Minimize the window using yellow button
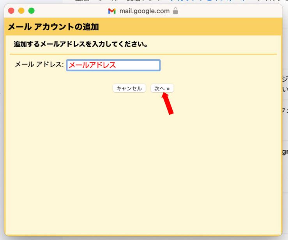288x240 pixels. pyautogui.click(x=21, y=11)
